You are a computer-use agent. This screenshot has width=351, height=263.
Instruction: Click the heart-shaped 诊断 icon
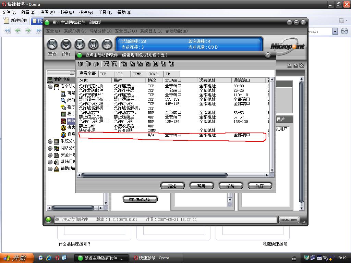pyautogui.click(x=66, y=45)
